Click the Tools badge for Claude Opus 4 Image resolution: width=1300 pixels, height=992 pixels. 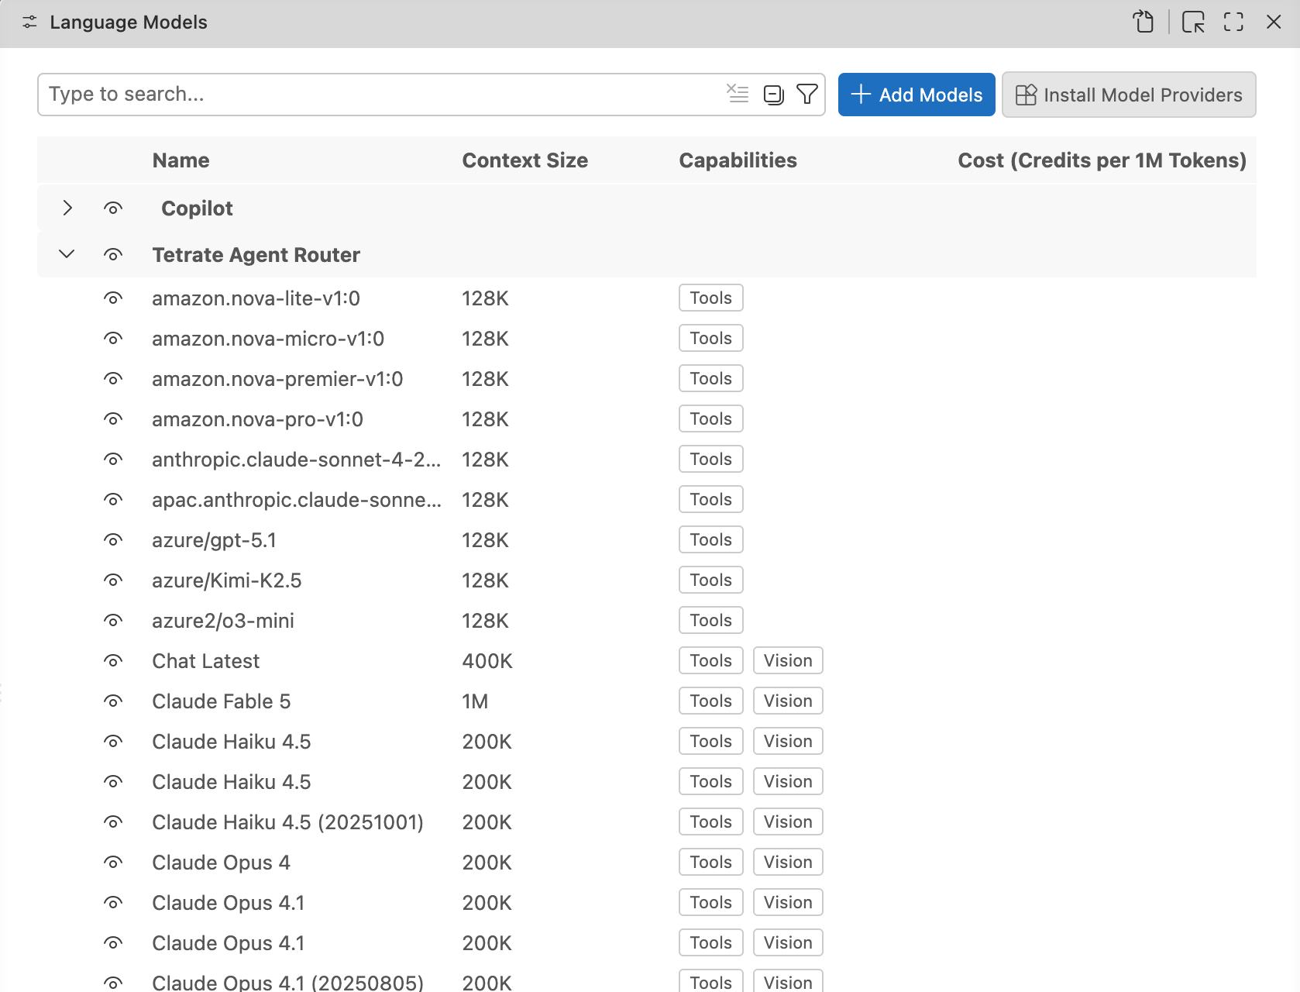[710, 862]
